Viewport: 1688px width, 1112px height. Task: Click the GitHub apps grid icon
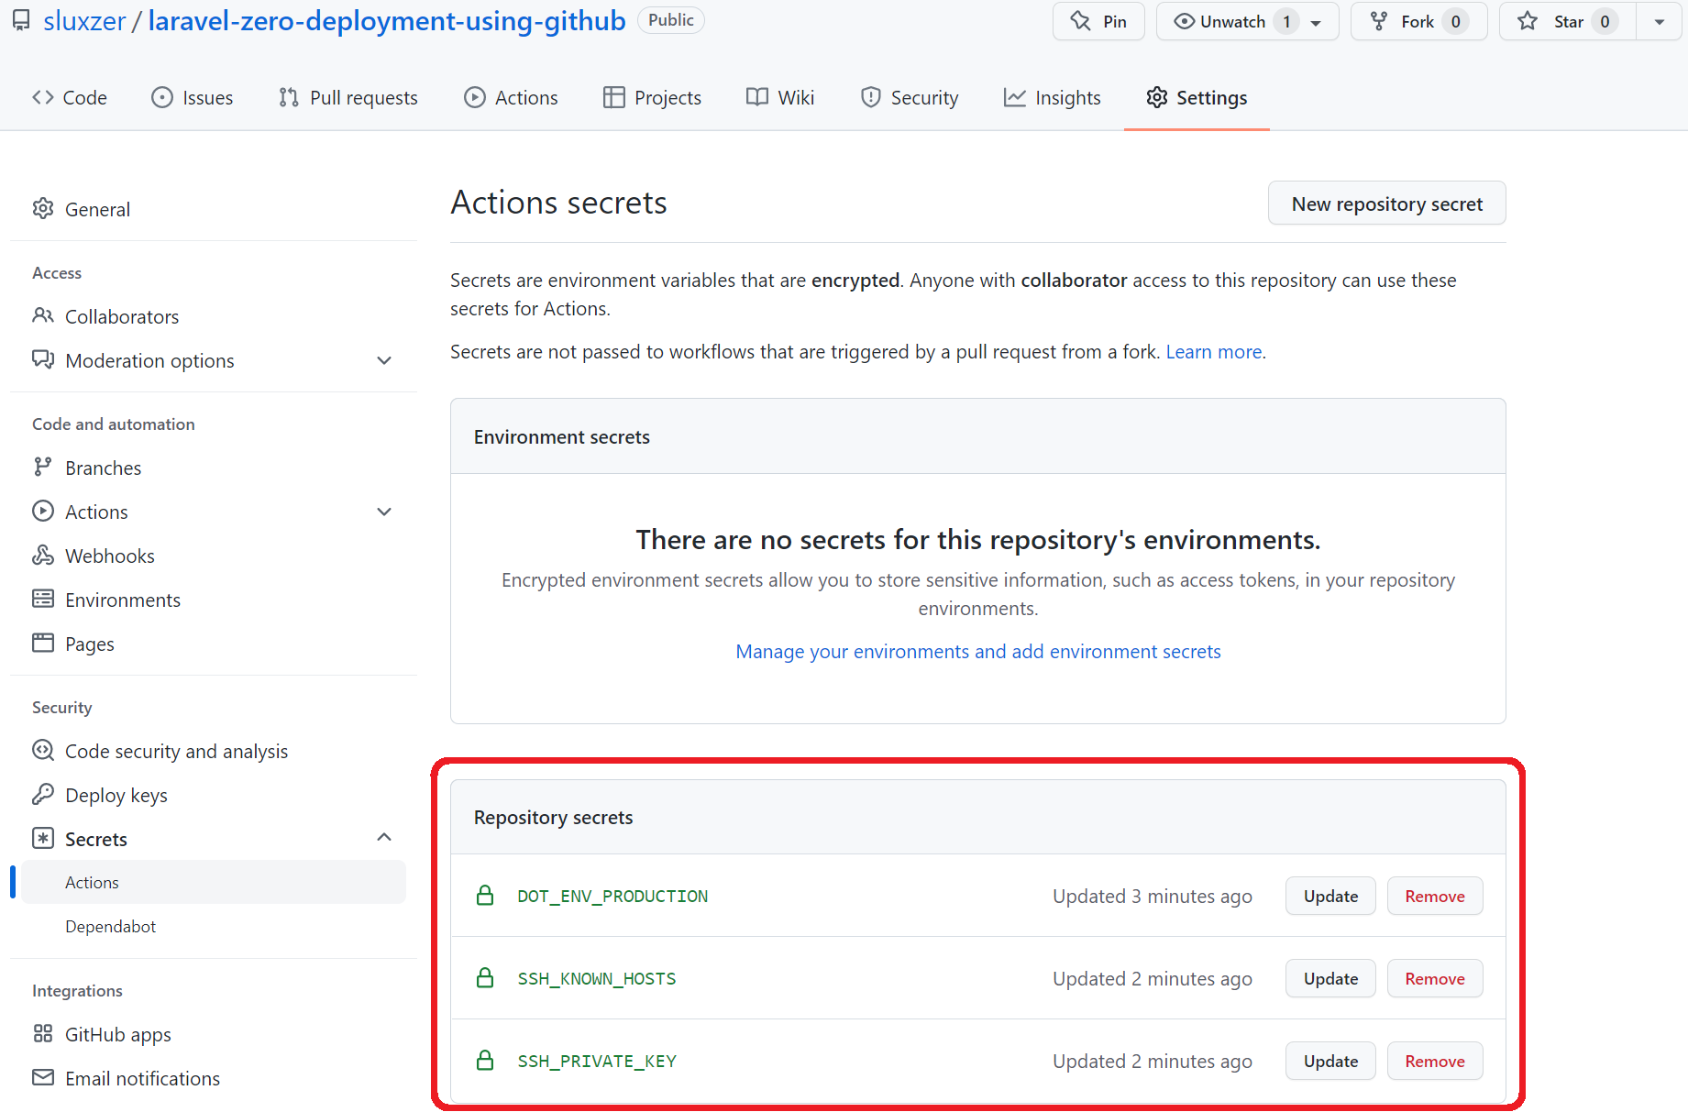click(43, 1034)
